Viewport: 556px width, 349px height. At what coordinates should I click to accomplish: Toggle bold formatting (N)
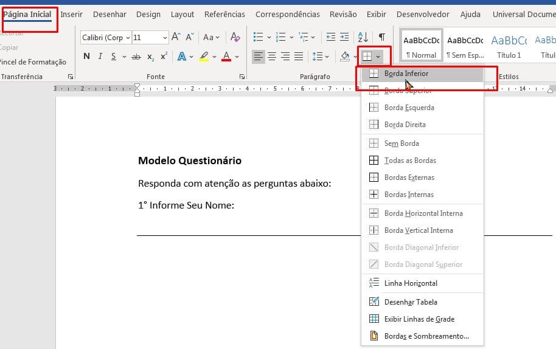click(86, 57)
